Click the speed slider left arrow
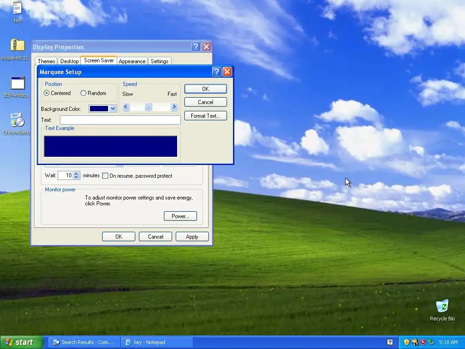Image resolution: width=465 pixels, height=349 pixels. point(126,107)
